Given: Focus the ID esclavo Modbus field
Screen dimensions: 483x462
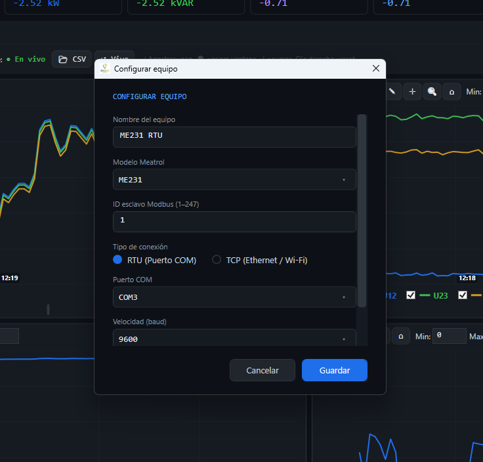Looking at the screenshot, I should (234, 221).
